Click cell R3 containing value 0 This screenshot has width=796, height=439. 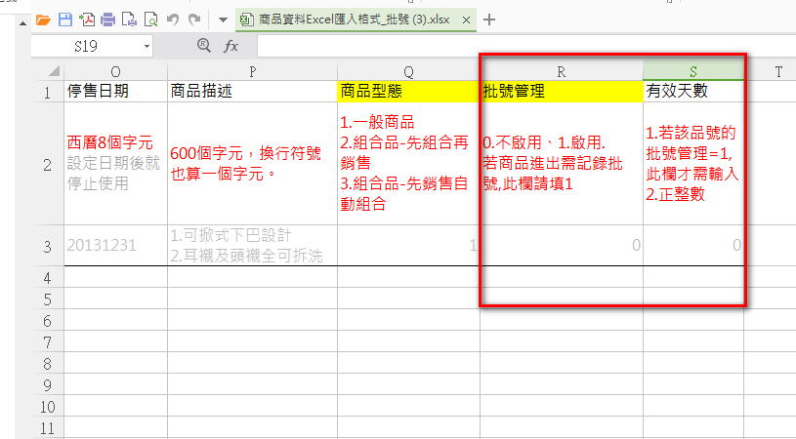click(x=562, y=246)
